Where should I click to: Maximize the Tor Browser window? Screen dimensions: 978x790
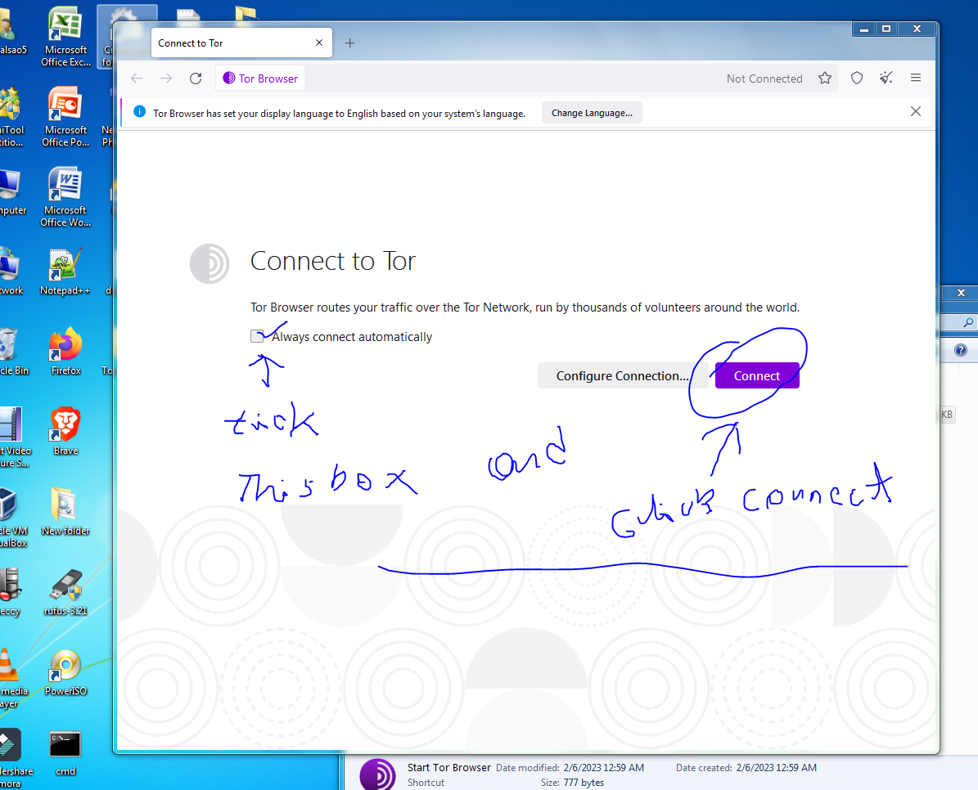[886, 29]
